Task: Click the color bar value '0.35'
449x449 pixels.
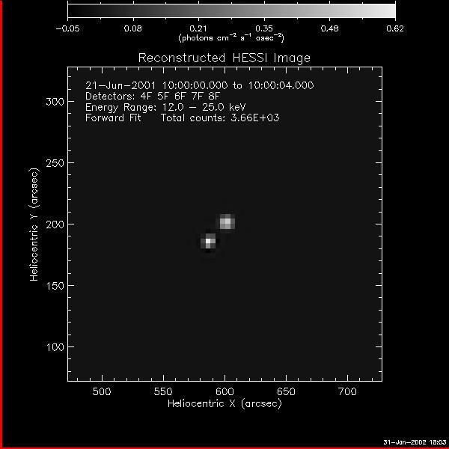Action: (x=264, y=28)
